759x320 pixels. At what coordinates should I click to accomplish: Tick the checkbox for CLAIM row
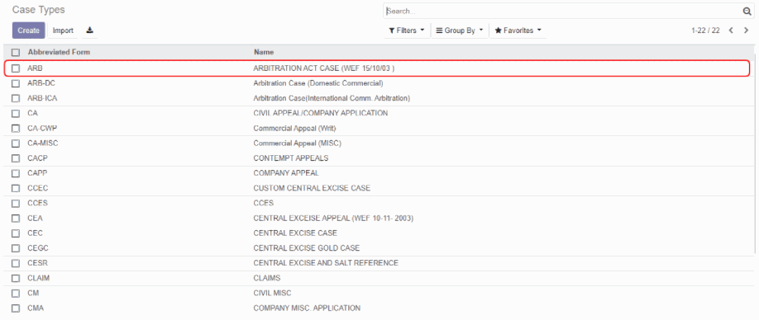(16, 279)
